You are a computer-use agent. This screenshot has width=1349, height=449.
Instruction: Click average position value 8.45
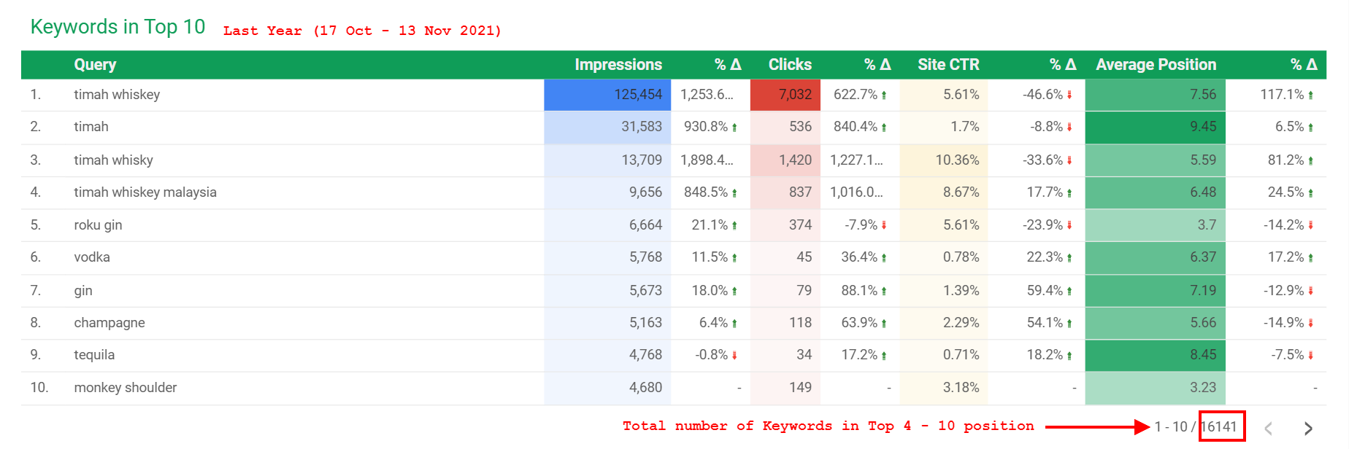[1203, 355]
